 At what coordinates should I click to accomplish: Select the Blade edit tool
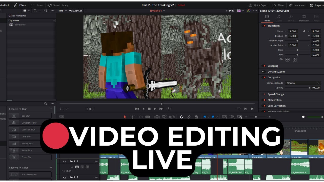tap(148, 117)
